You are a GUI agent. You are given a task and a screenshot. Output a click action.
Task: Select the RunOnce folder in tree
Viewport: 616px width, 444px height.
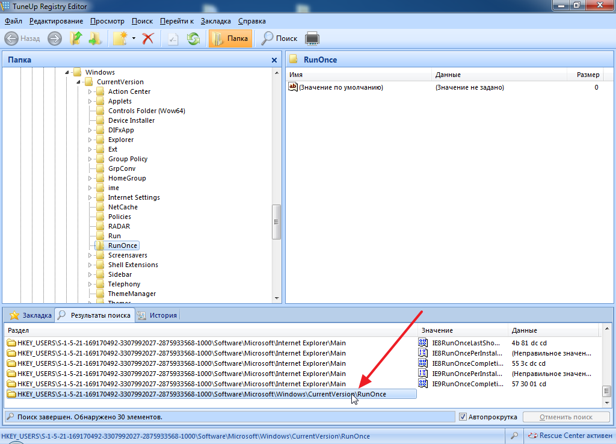(x=123, y=245)
